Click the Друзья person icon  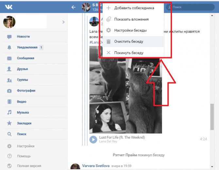[9, 69]
